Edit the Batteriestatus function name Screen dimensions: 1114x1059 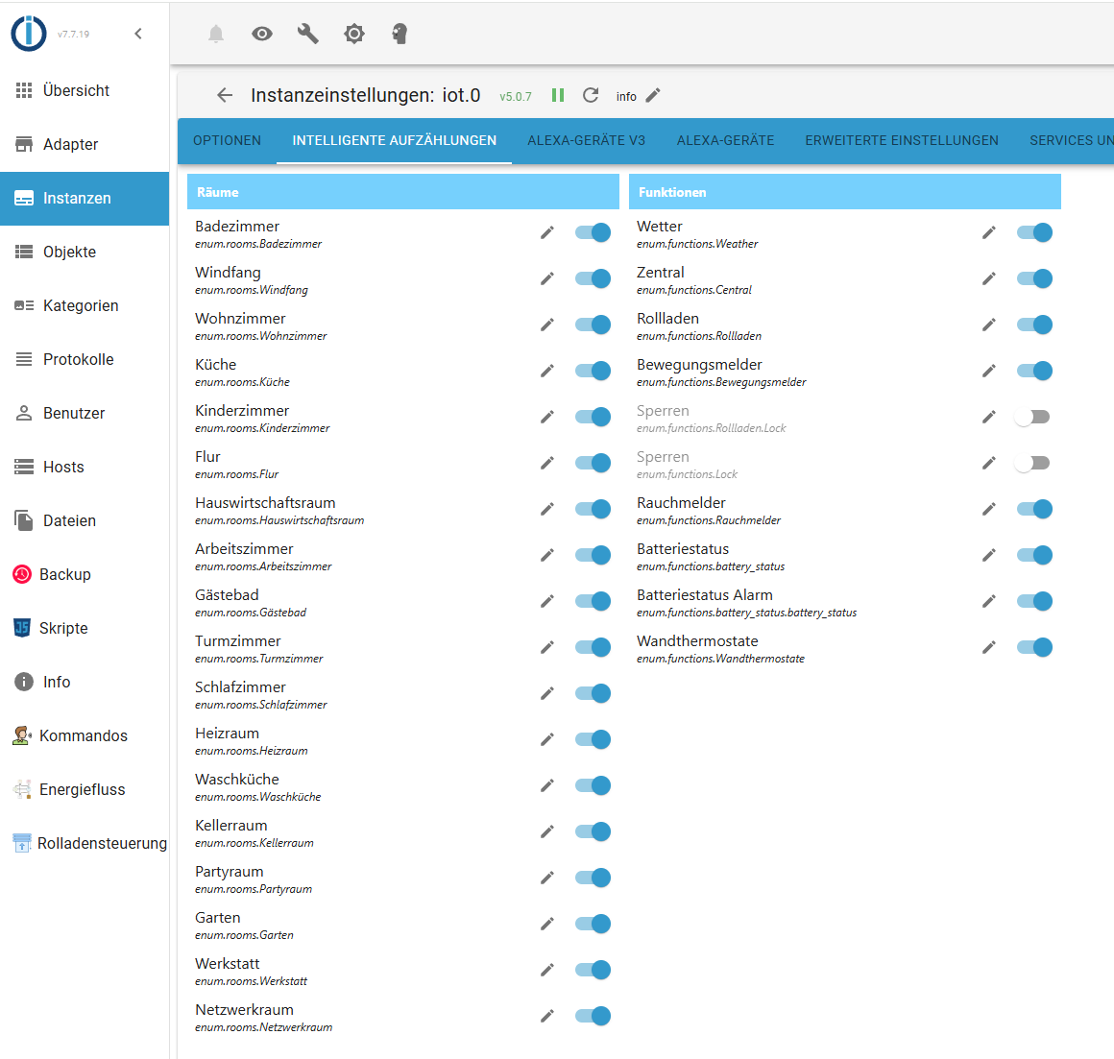(989, 556)
